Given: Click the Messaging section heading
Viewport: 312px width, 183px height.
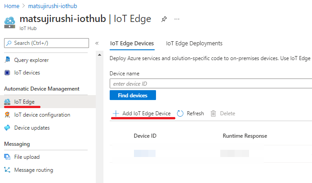Looking at the screenshot, I should click(x=17, y=144).
